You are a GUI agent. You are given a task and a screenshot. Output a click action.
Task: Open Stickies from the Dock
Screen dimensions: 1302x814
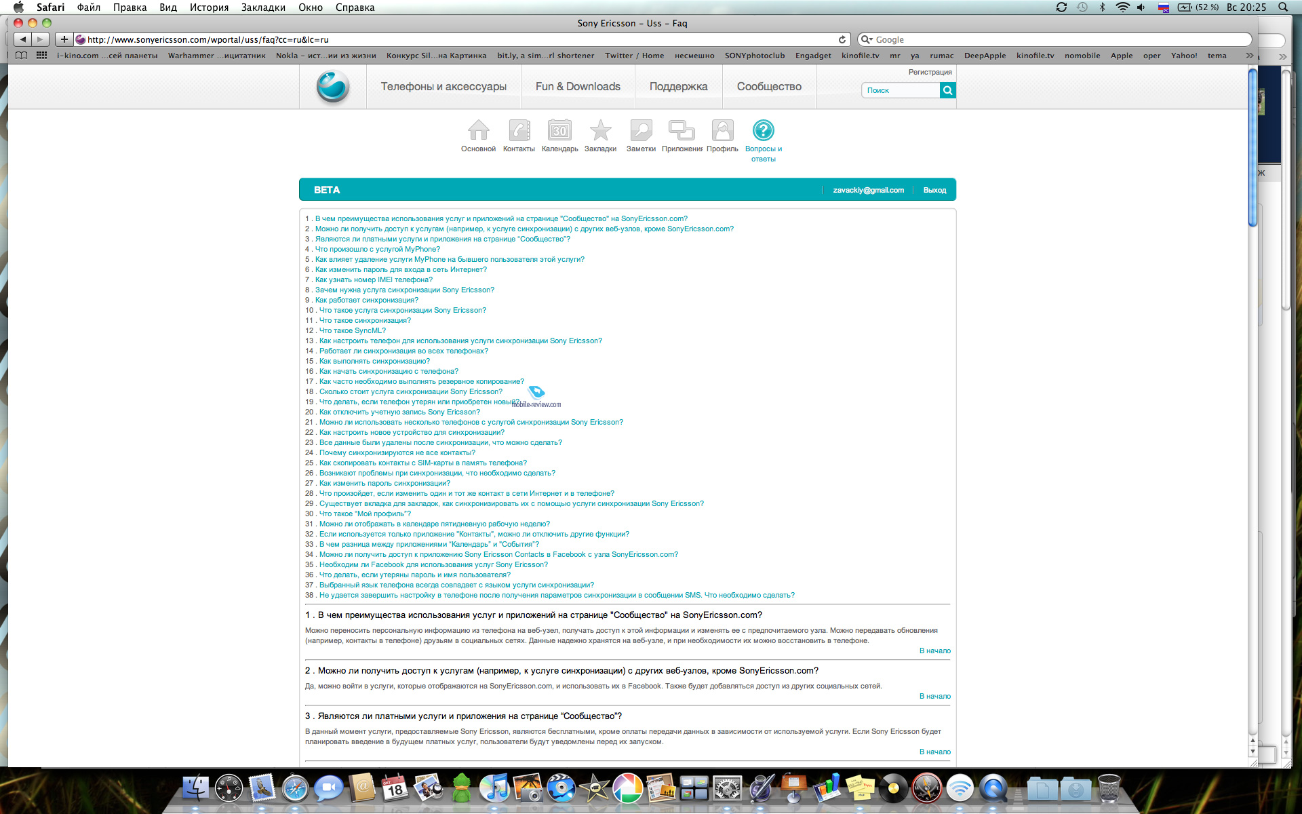click(x=860, y=788)
